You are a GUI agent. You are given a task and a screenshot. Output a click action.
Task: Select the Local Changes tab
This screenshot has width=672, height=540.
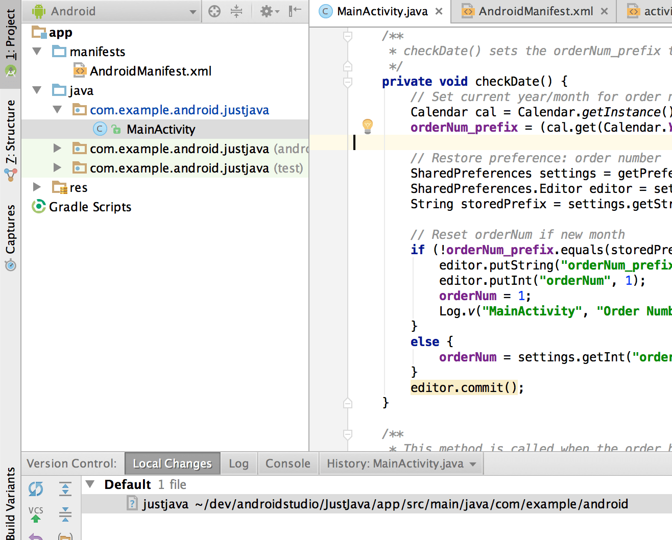pos(172,463)
